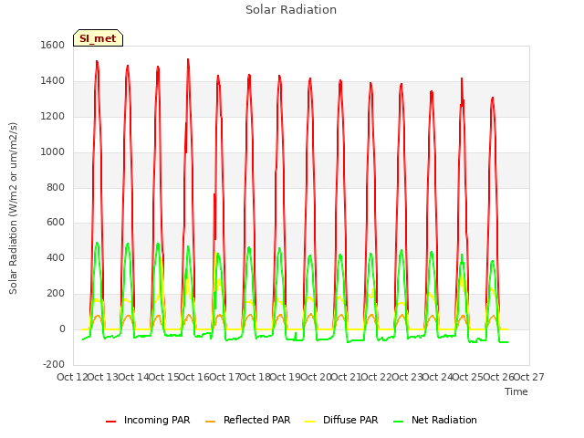
Task: Click the y-axis label Solar Radiation (W/m2 or um/m2/s)
Action: click(13, 208)
